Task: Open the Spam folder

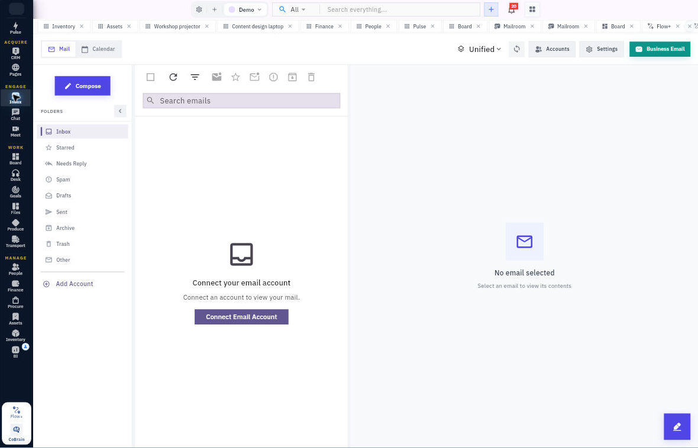Action: [83, 179]
